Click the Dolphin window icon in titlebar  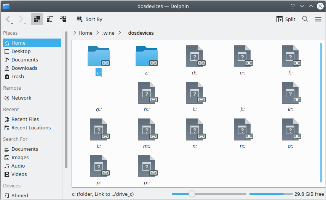coord(6,6)
